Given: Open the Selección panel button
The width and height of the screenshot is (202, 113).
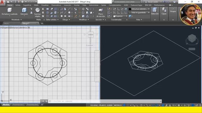Looking at the screenshot, I should 155,12.
